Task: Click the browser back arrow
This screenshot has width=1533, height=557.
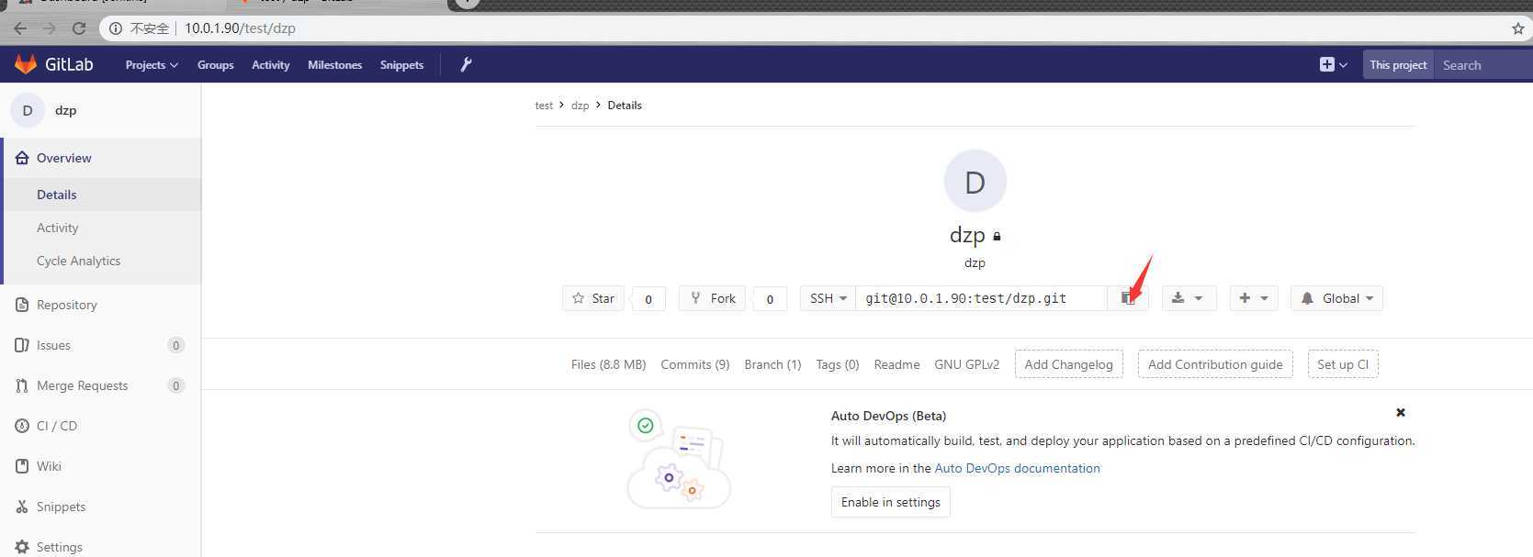Action: (20, 28)
